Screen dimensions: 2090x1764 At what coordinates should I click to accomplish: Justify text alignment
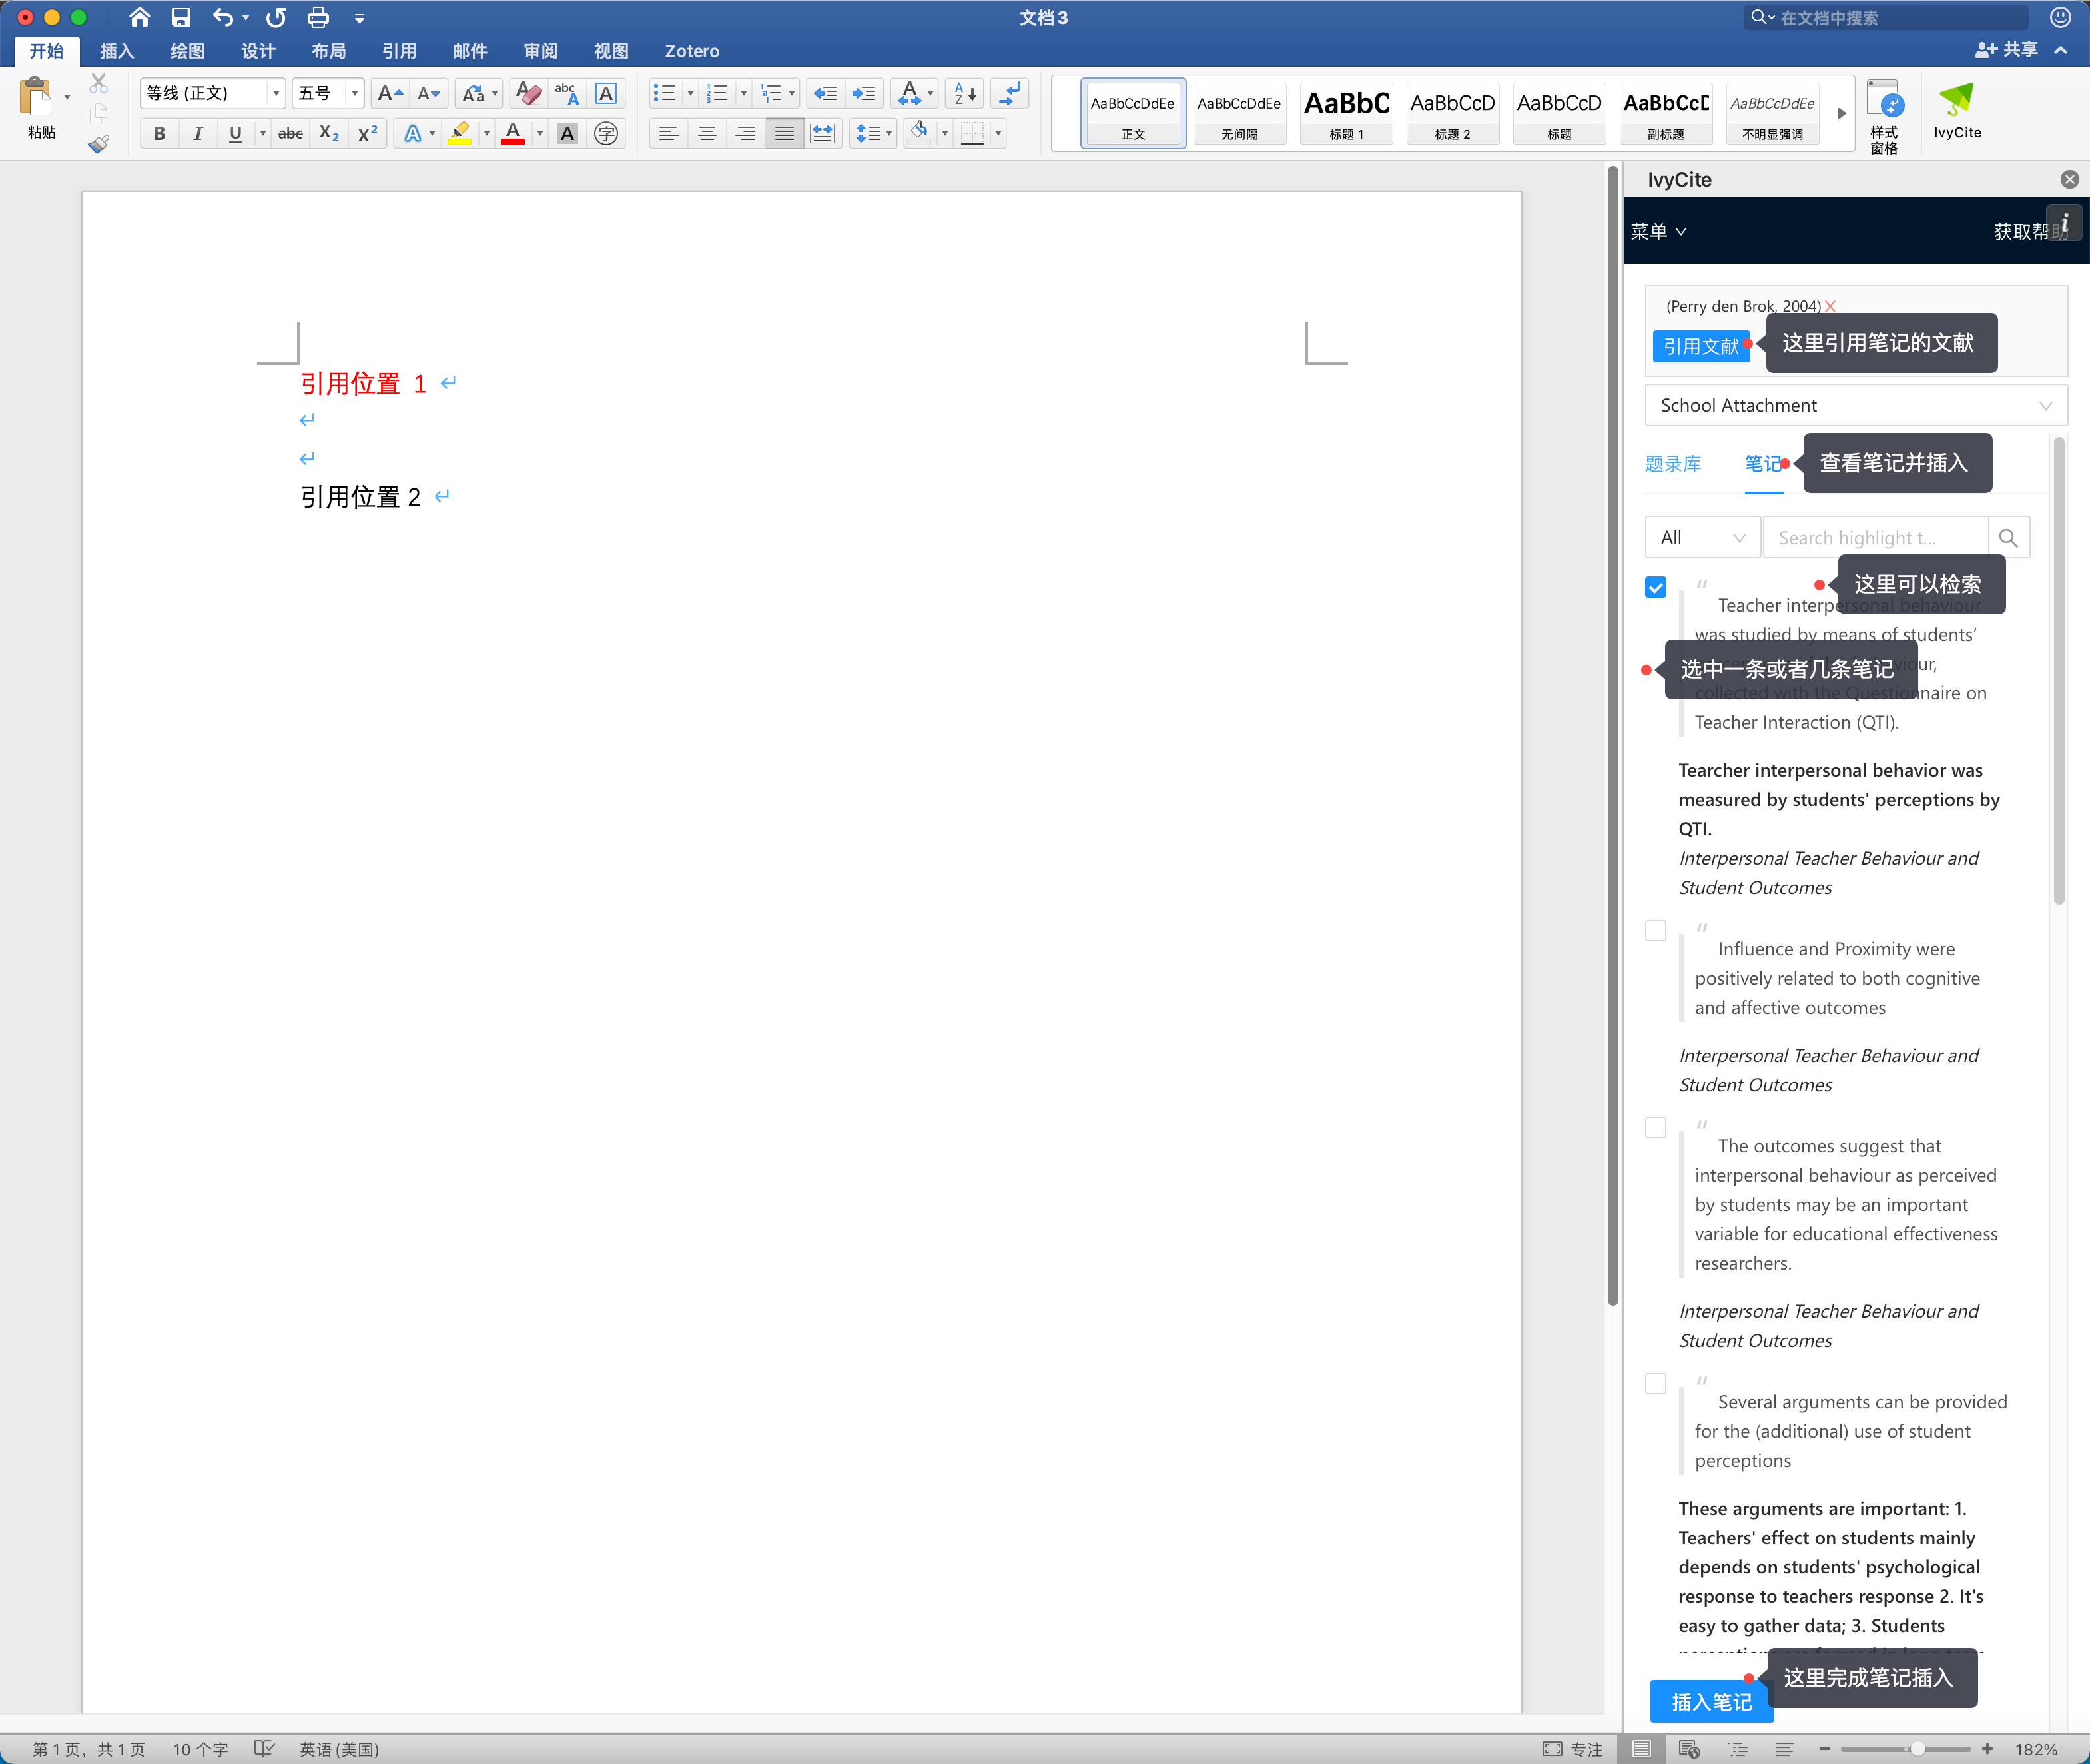[x=784, y=133]
